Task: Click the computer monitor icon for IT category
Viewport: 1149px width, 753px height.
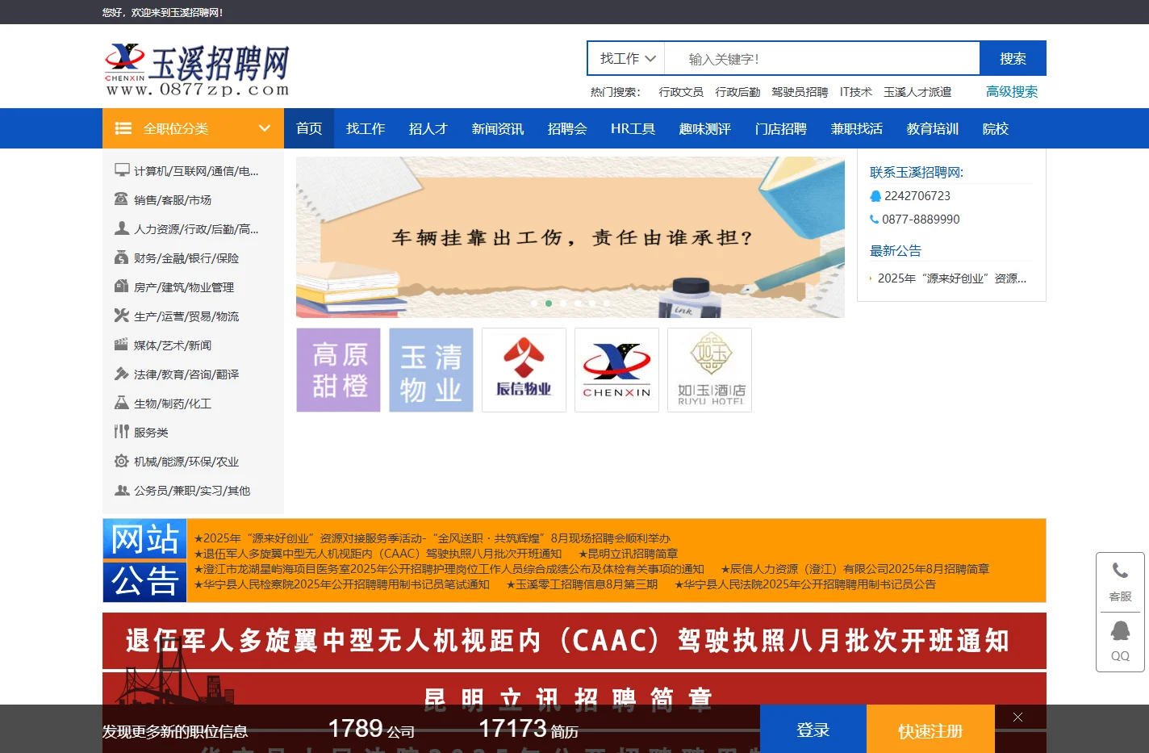Action: click(122, 170)
